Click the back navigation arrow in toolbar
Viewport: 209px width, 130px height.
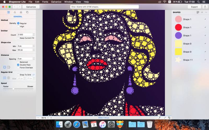[15, 7]
